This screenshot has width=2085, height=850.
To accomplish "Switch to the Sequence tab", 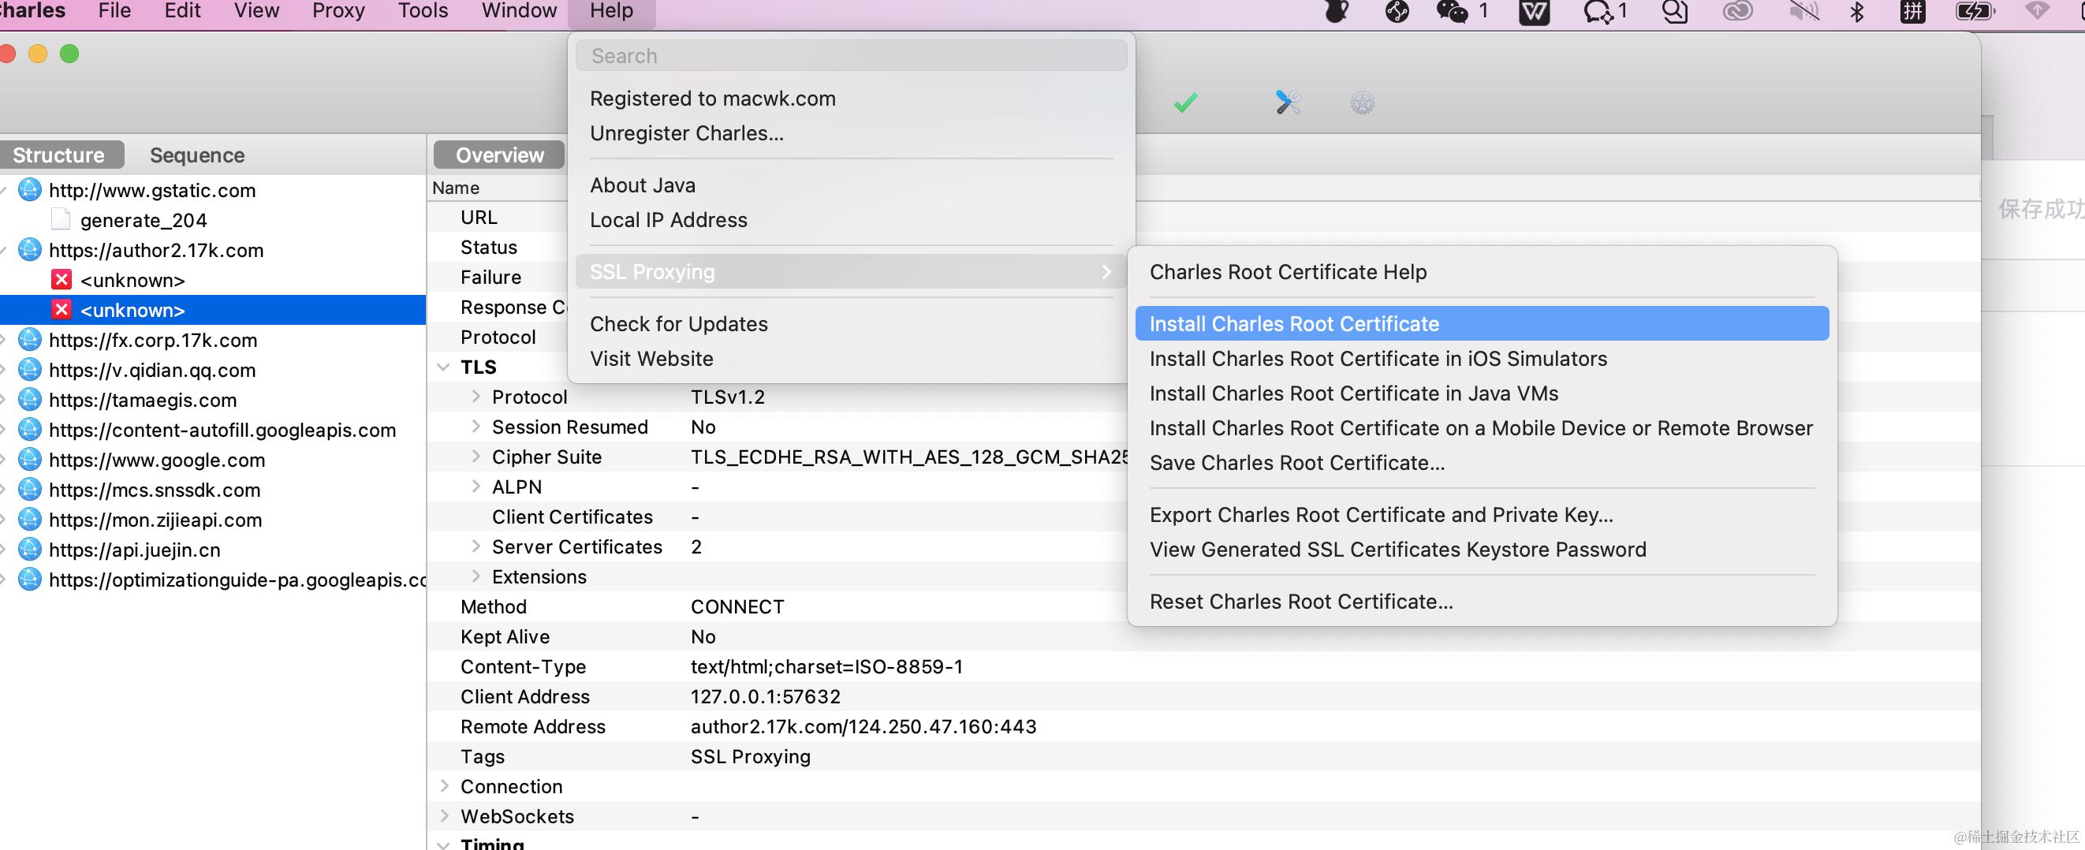I will click(196, 155).
